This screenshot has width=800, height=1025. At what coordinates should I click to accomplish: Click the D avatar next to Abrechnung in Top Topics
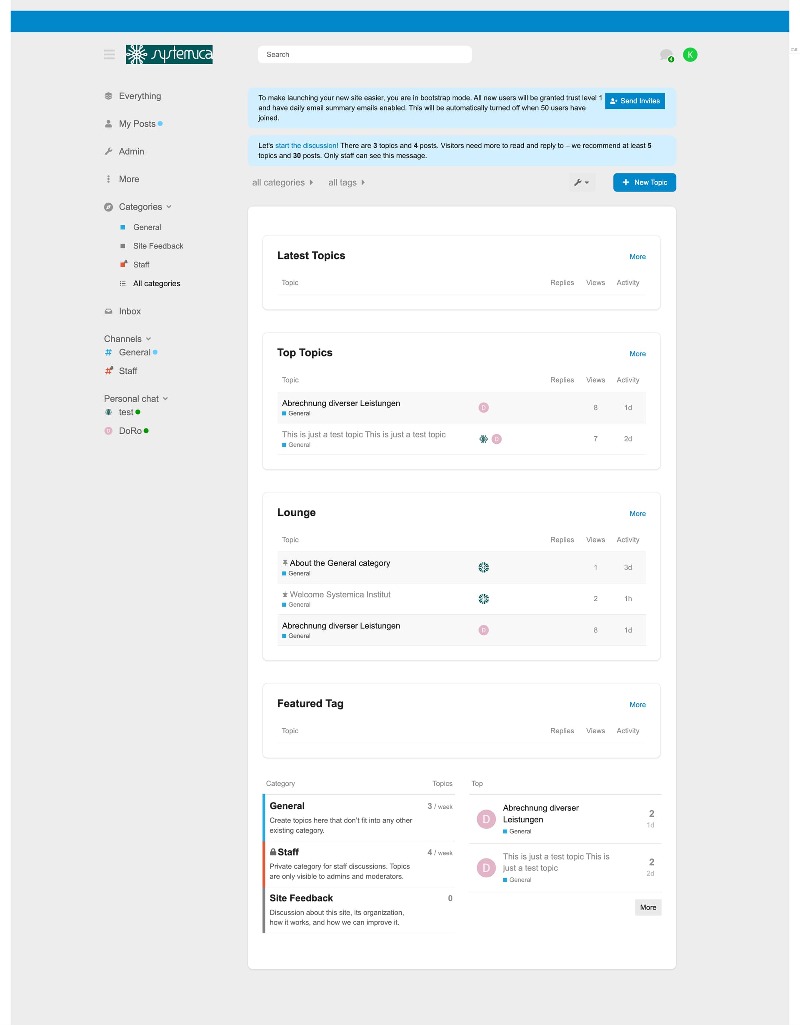click(483, 407)
